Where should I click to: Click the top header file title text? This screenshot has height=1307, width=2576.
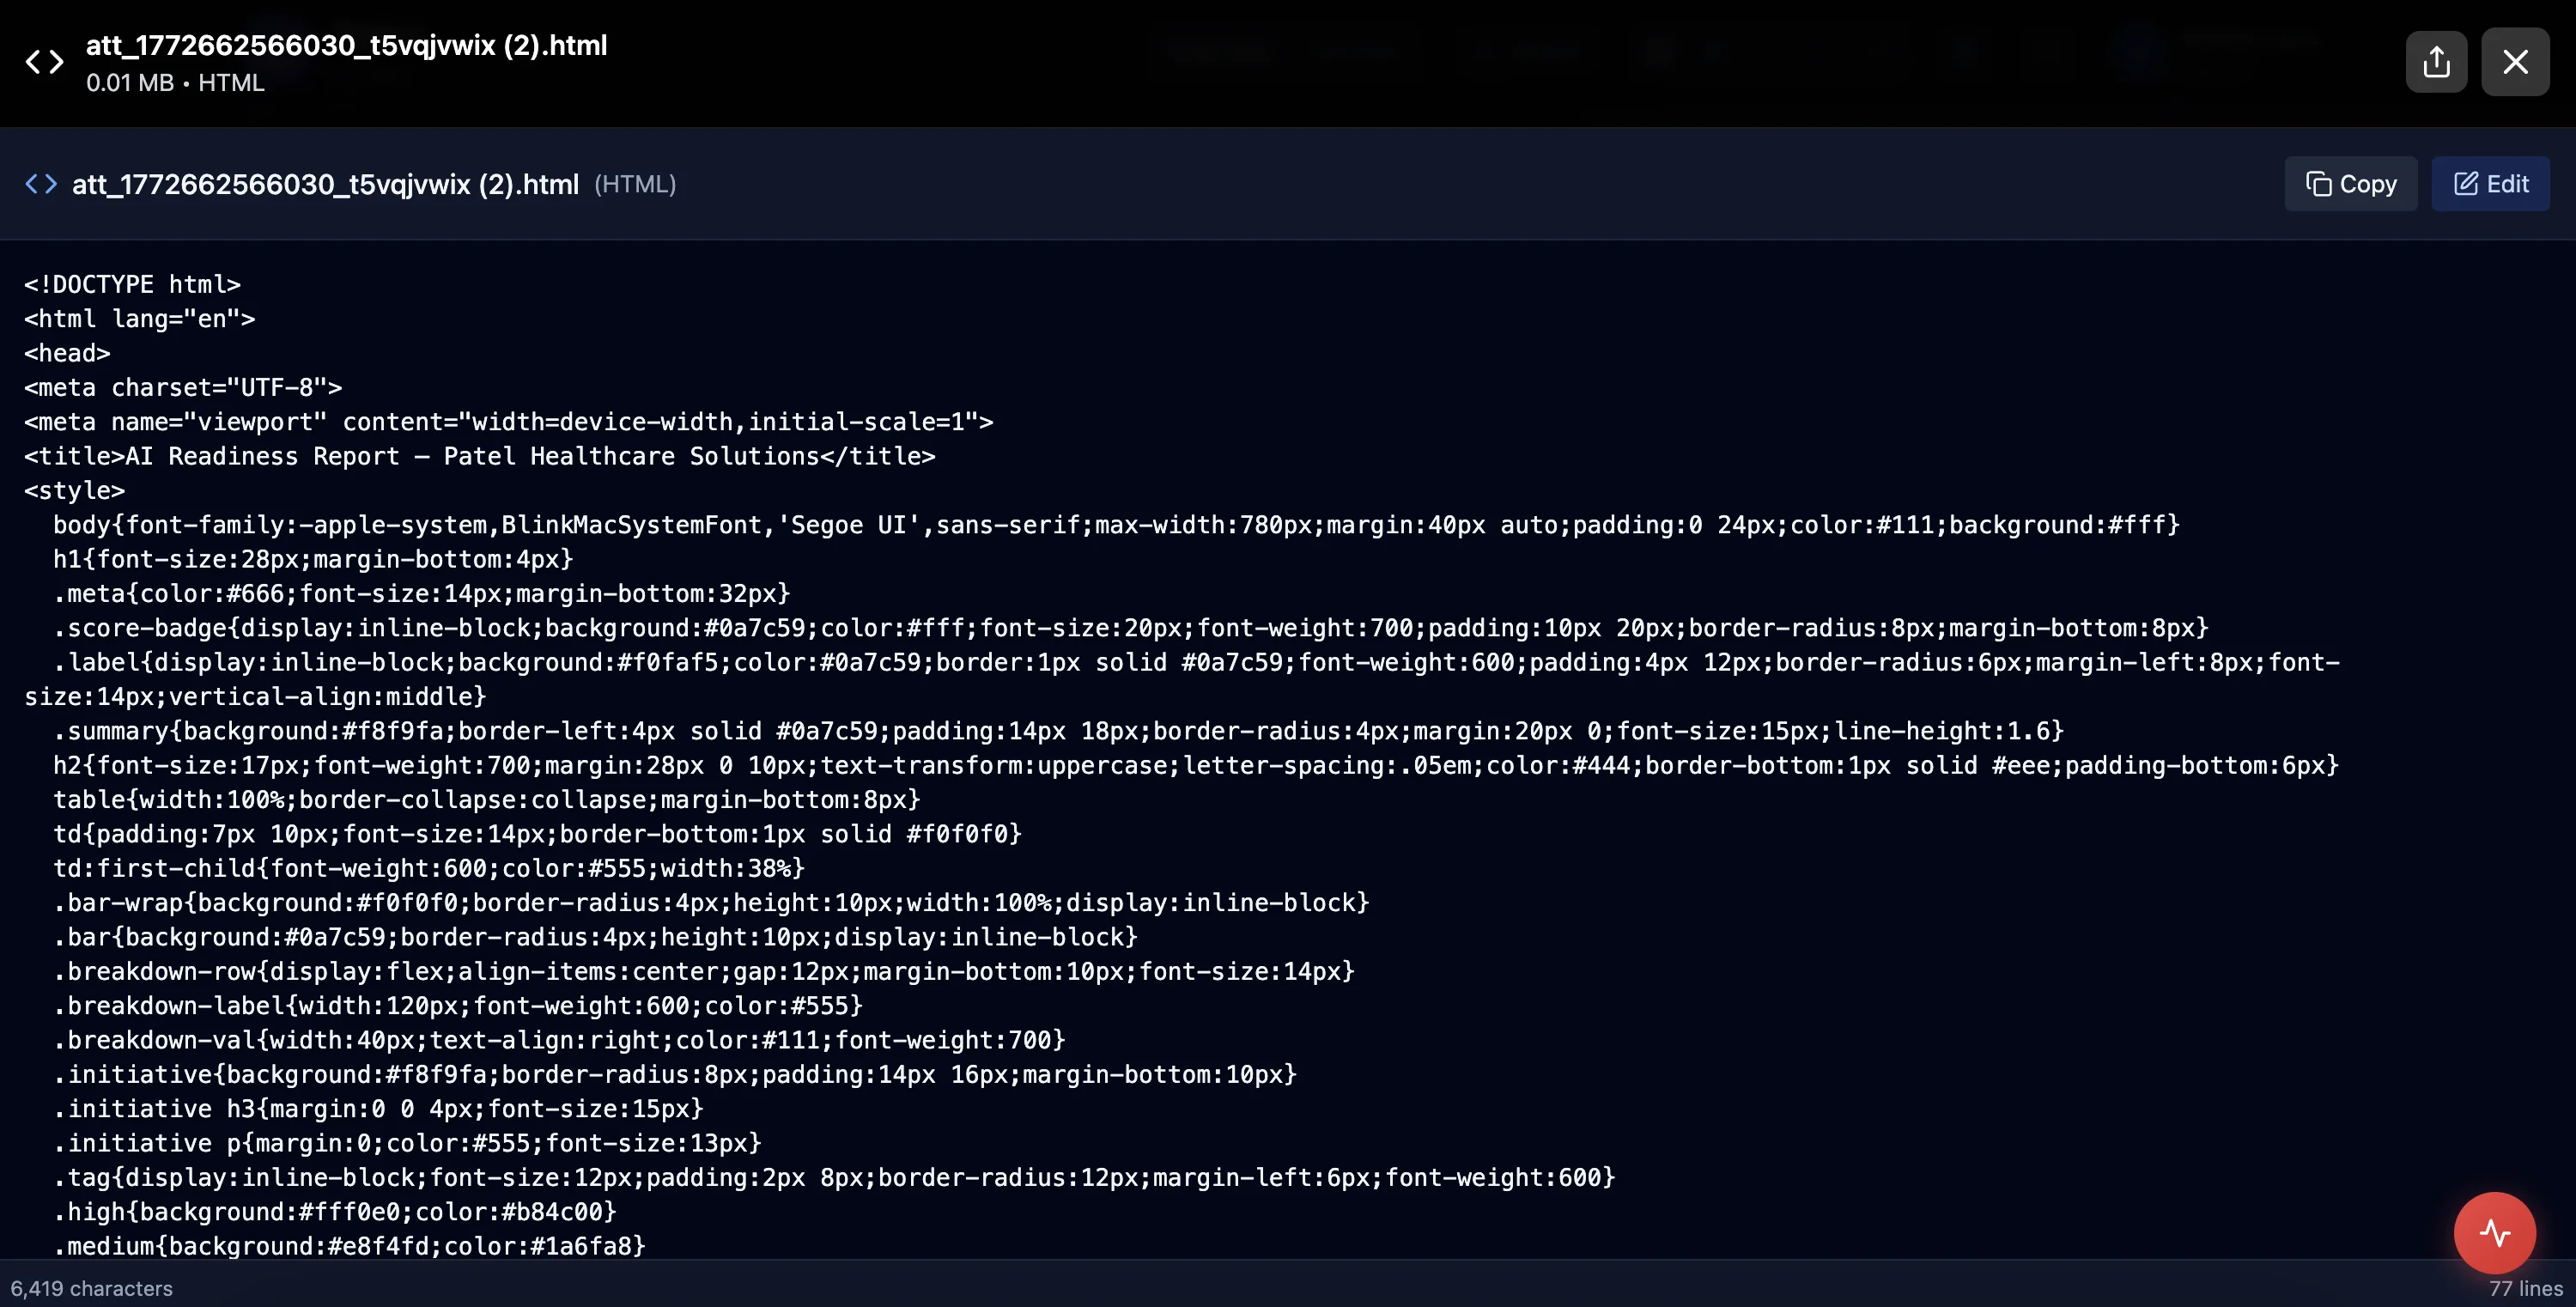click(346, 45)
